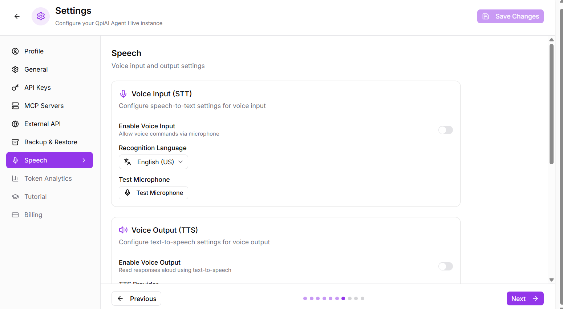This screenshot has width=563, height=309.
Task: Click the first pagination dot
Action: (x=305, y=298)
